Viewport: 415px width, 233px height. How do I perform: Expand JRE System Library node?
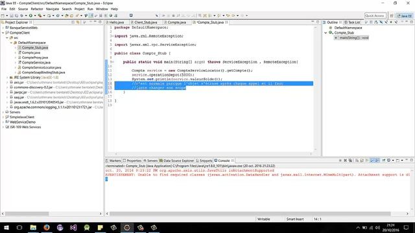coord(7,78)
